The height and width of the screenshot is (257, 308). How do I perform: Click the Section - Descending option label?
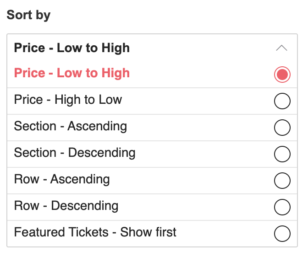(75, 153)
